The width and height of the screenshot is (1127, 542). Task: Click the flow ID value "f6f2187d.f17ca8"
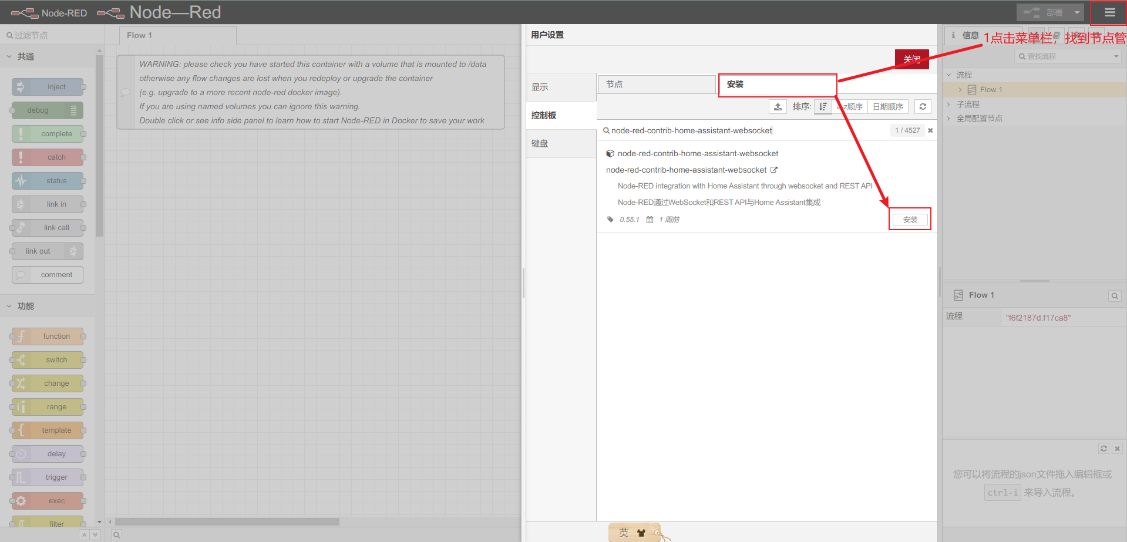click(1038, 318)
